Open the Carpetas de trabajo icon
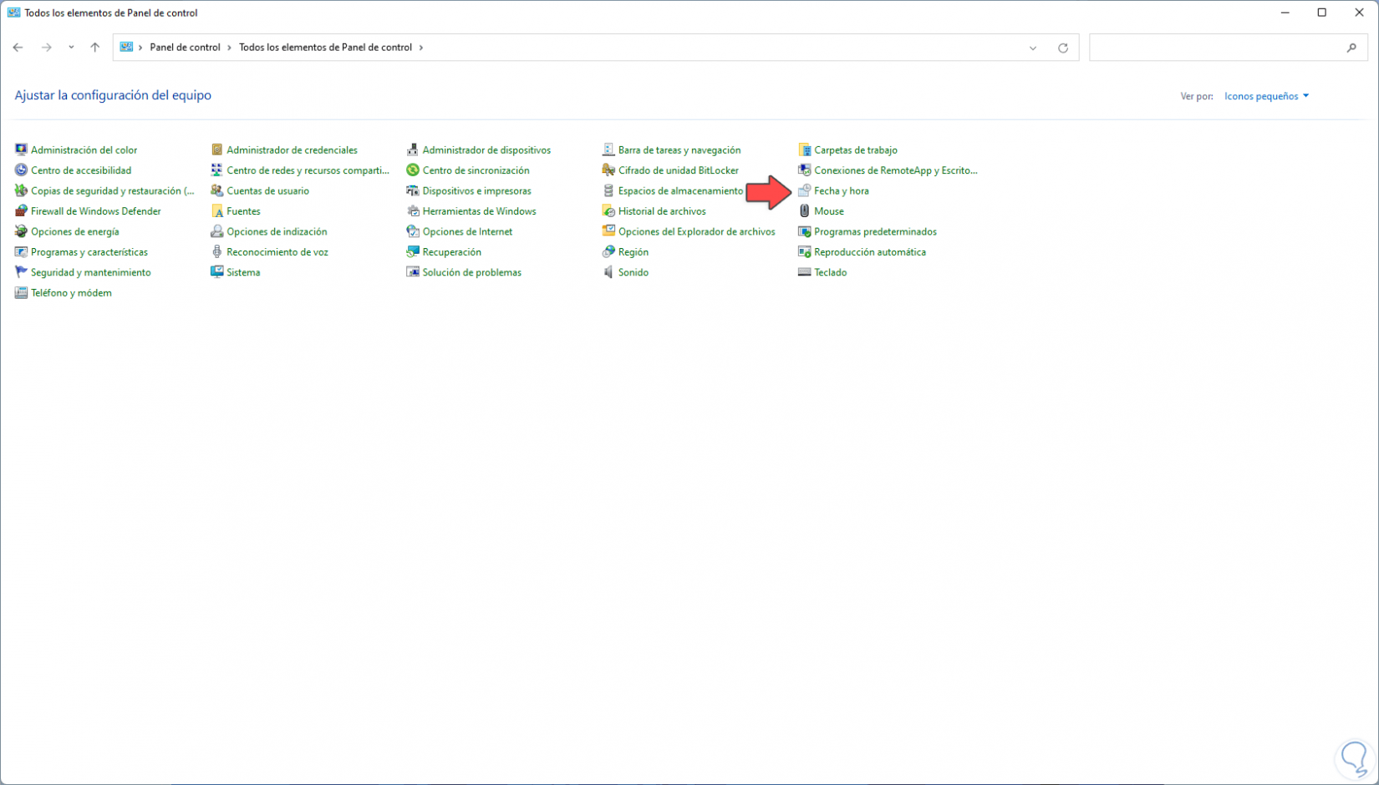 coord(804,150)
